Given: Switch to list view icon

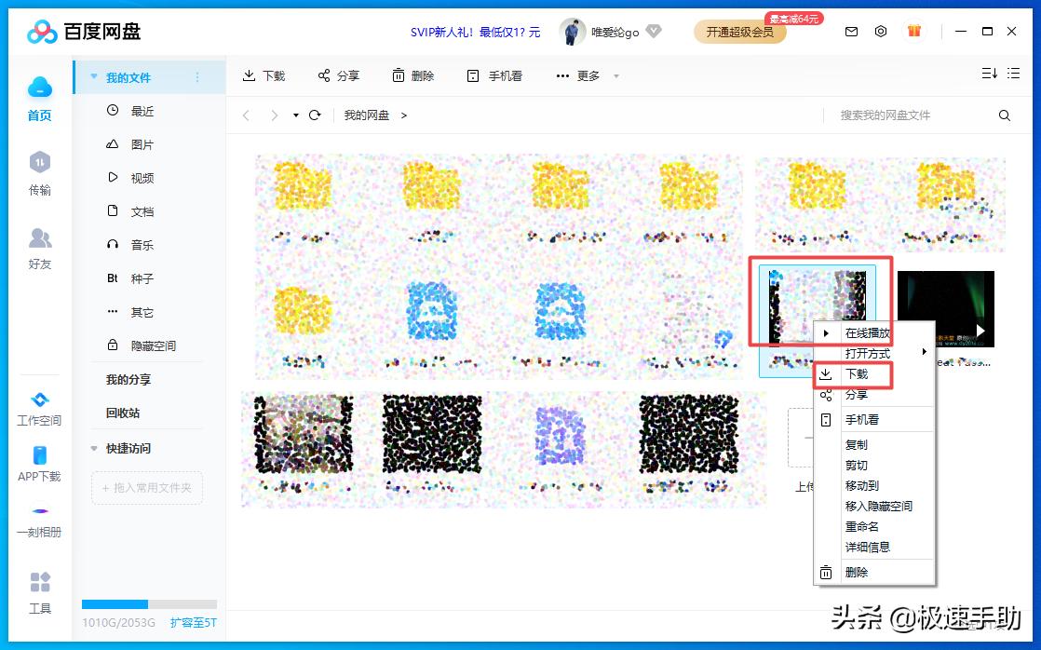Looking at the screenshot, I should click(1013, 74).
